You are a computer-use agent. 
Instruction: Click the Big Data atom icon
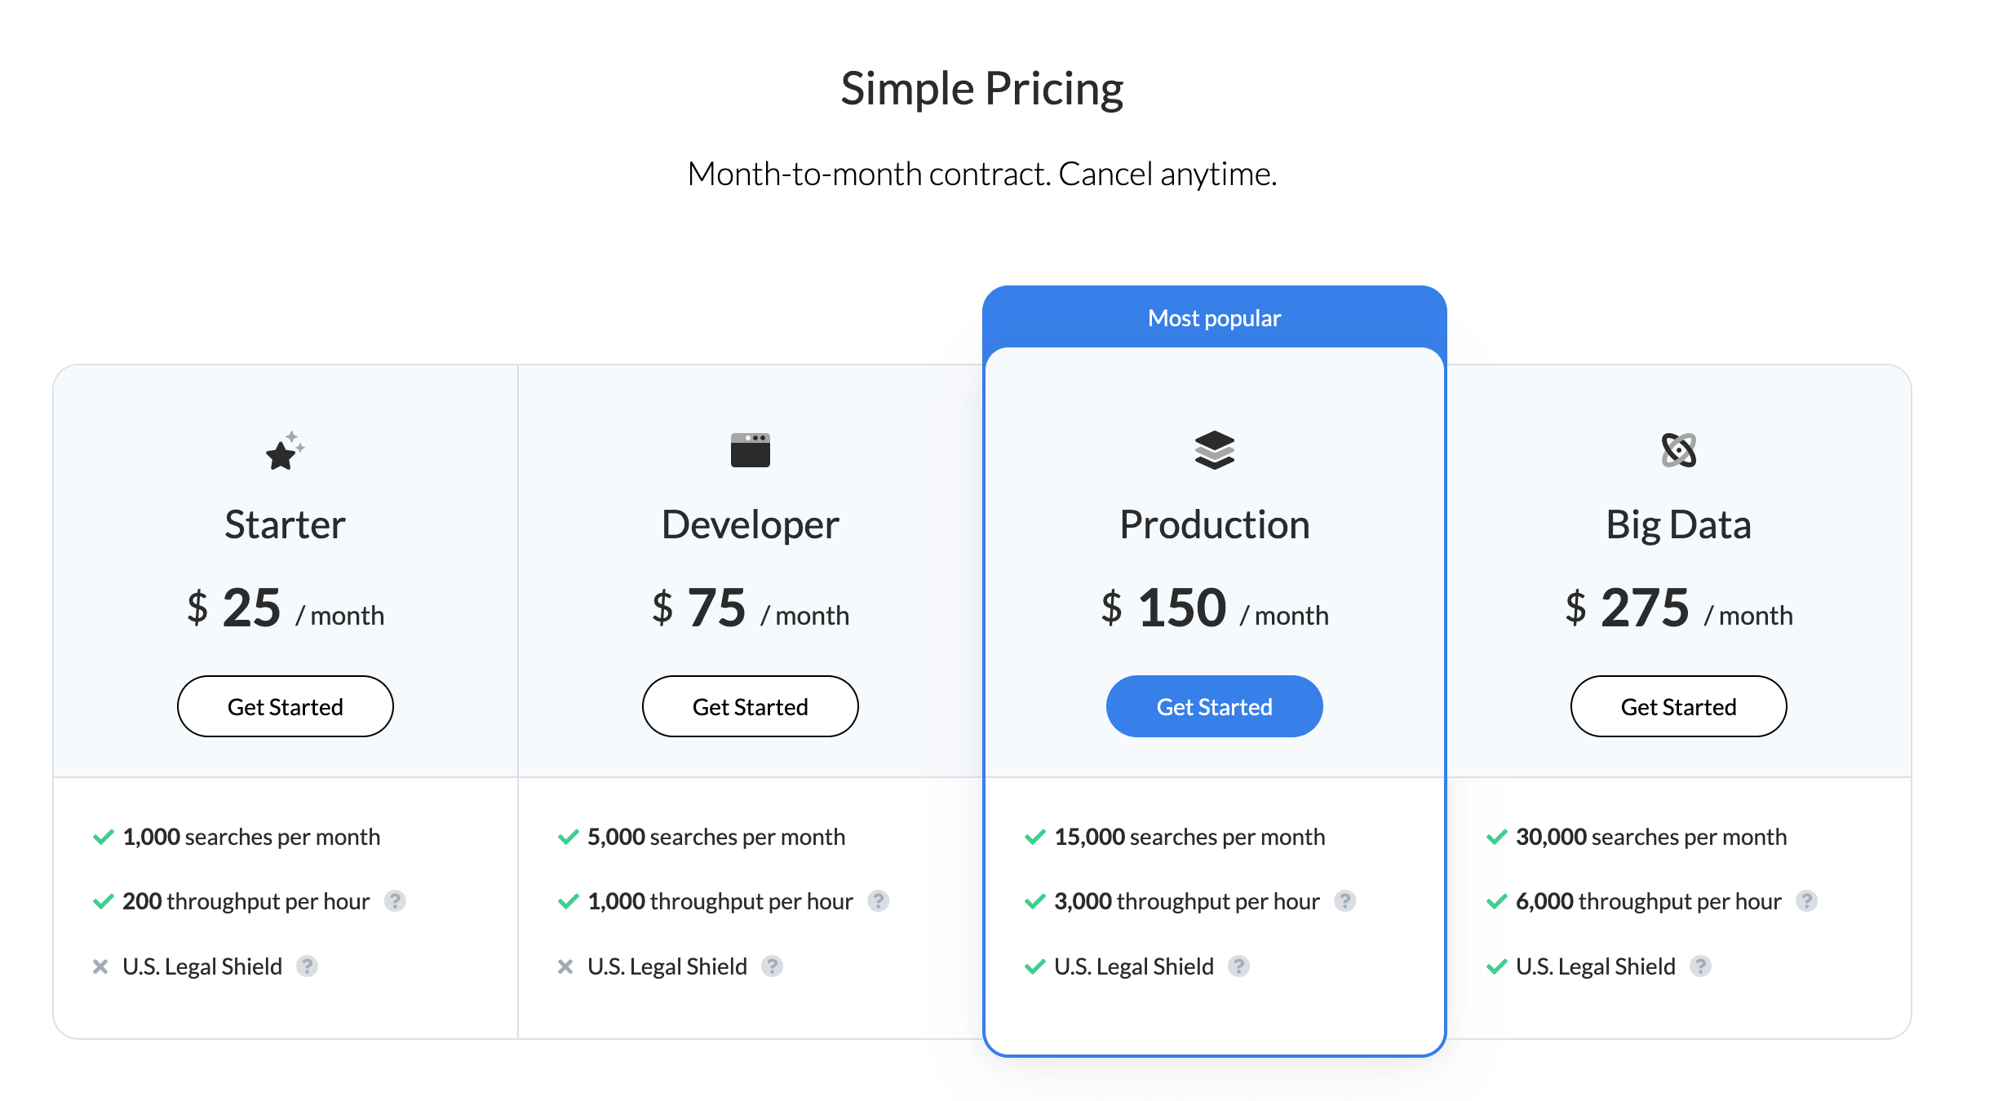pyautogui.click(x=1677, y=451)
